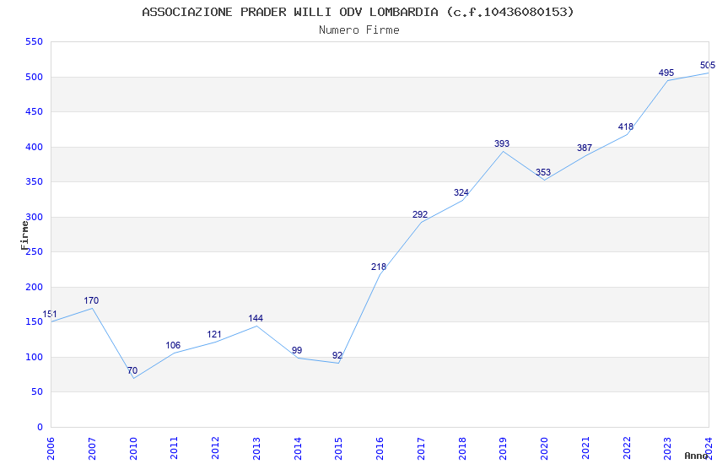Click the data label 70
717x464 pixels.
click(132, 370)
